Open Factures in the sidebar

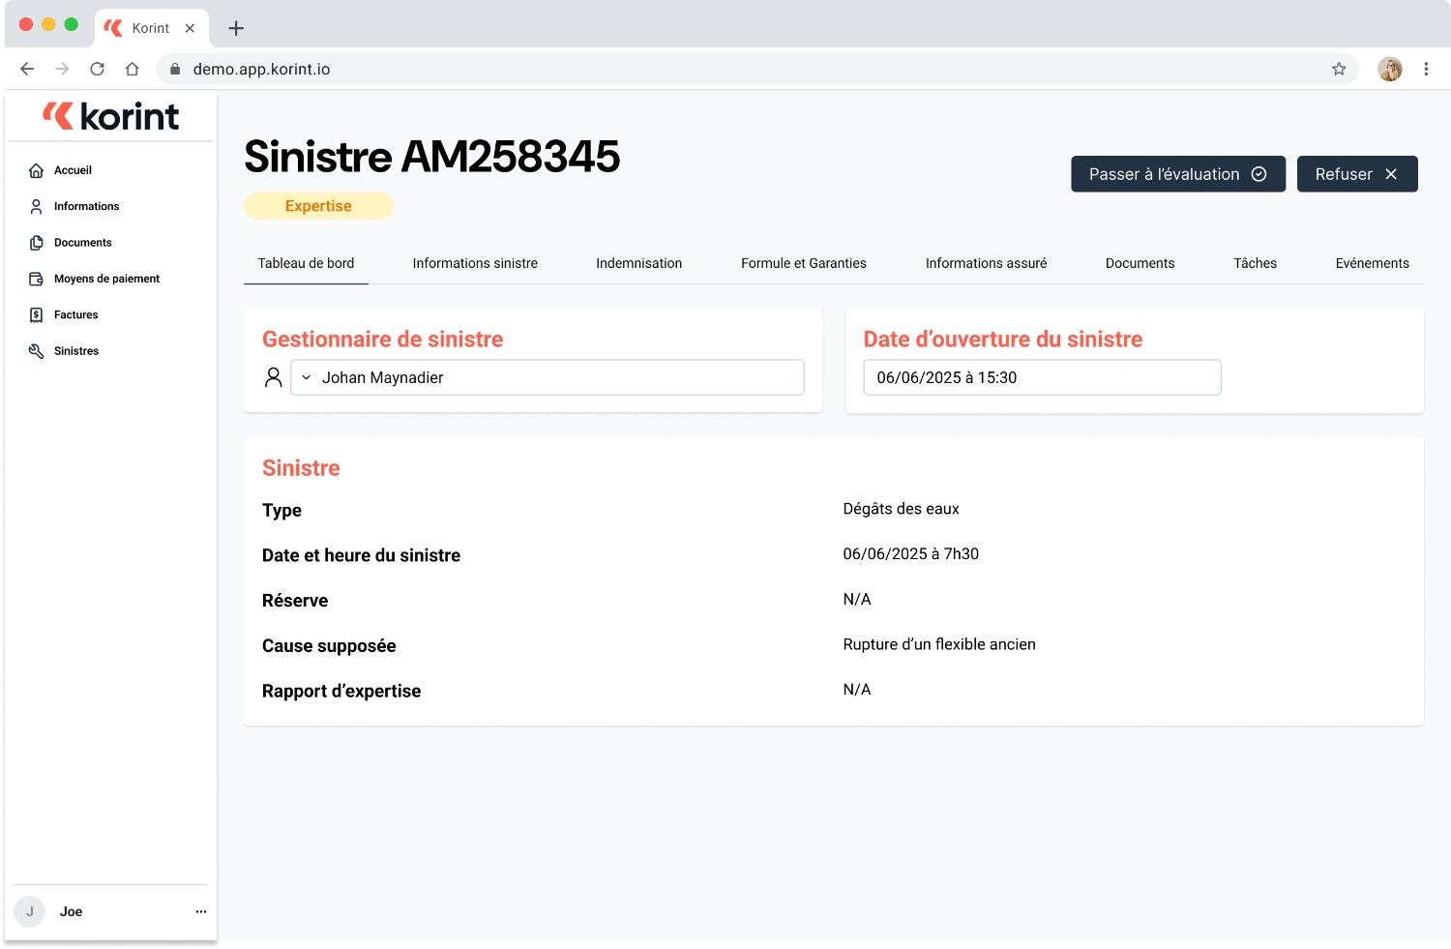pyautogui.click(x=75, y=315)
